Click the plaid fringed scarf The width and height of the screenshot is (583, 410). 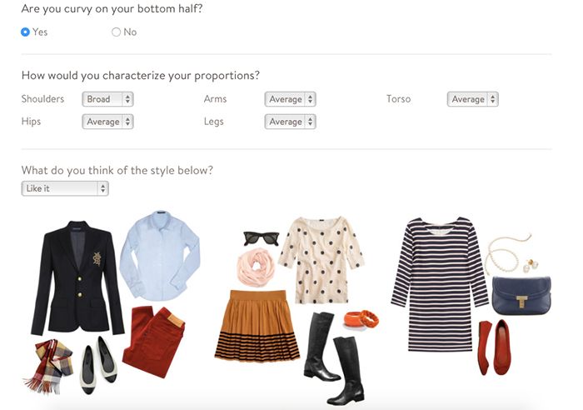(48, 367)
